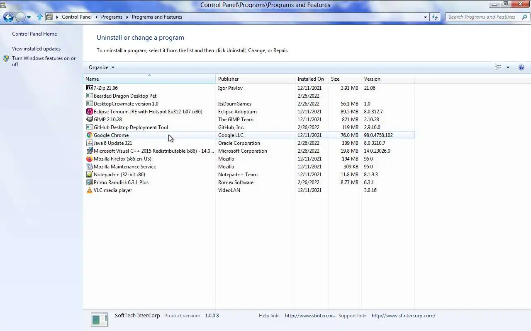Click the Microsoft Corporation publisher cell

coord(243,151)
